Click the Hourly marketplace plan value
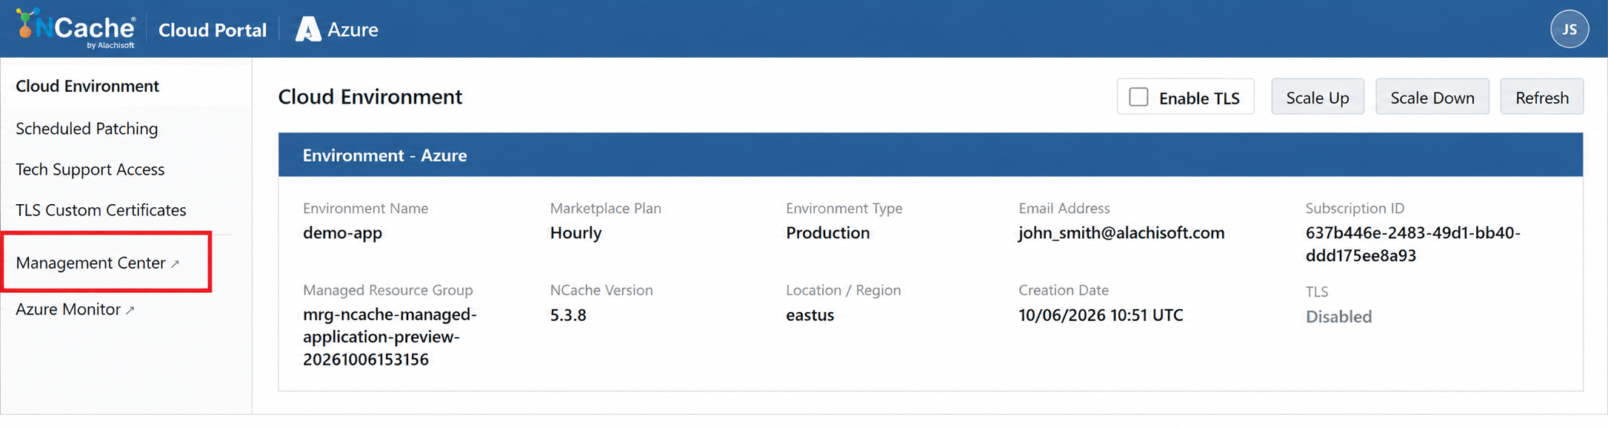Screen dimensions: 1608x429 [x=576, y=233]
